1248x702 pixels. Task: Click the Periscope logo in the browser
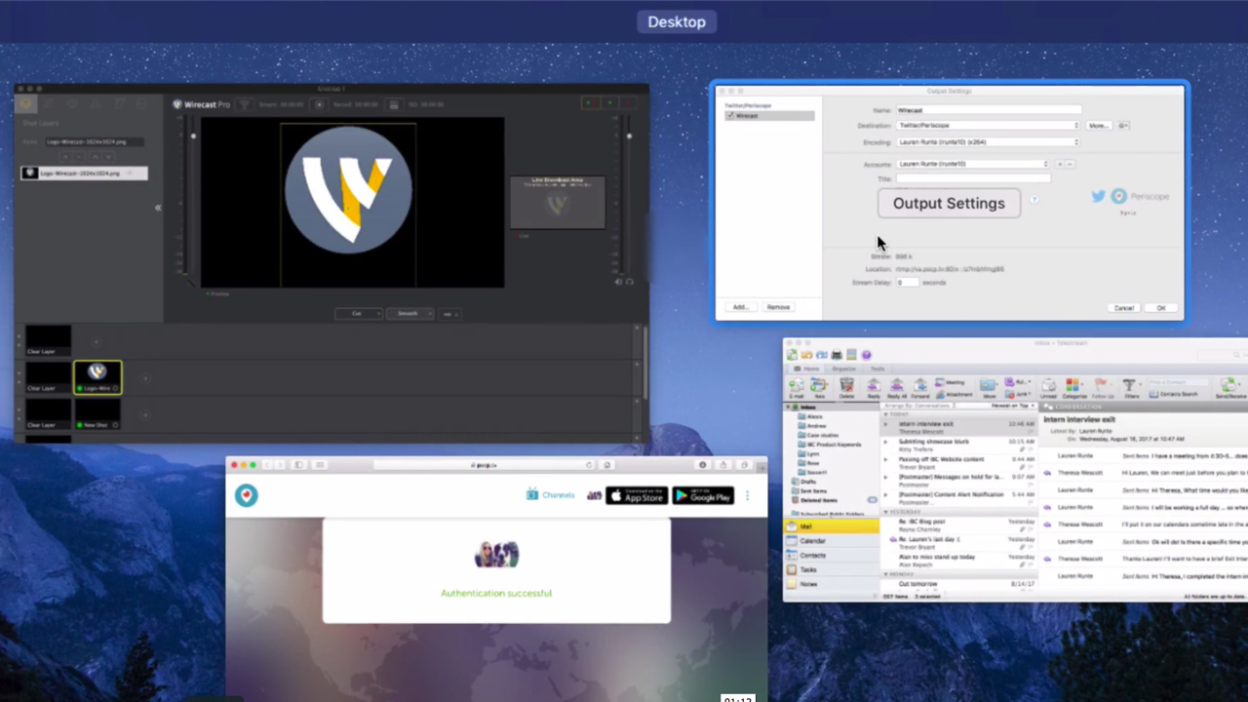tap(246, 495)
